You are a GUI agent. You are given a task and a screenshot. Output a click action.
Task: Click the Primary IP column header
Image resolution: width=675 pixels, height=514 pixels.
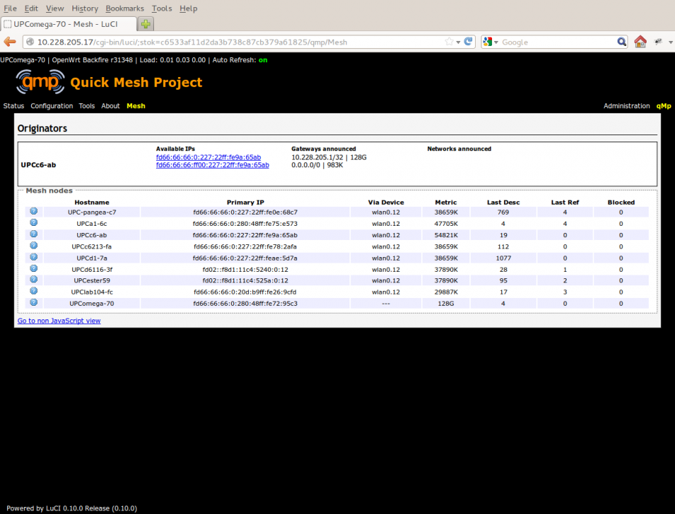point(245,202)
